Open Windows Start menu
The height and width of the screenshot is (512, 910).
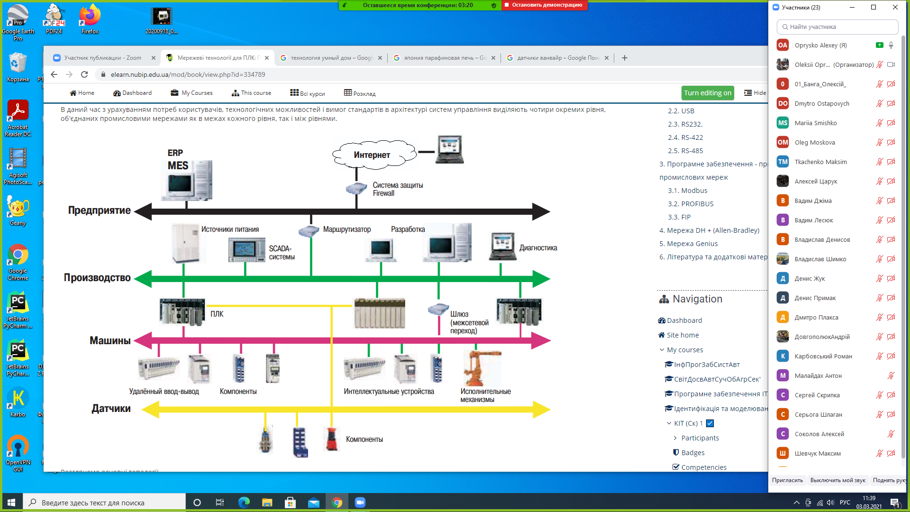pos(11,503)
